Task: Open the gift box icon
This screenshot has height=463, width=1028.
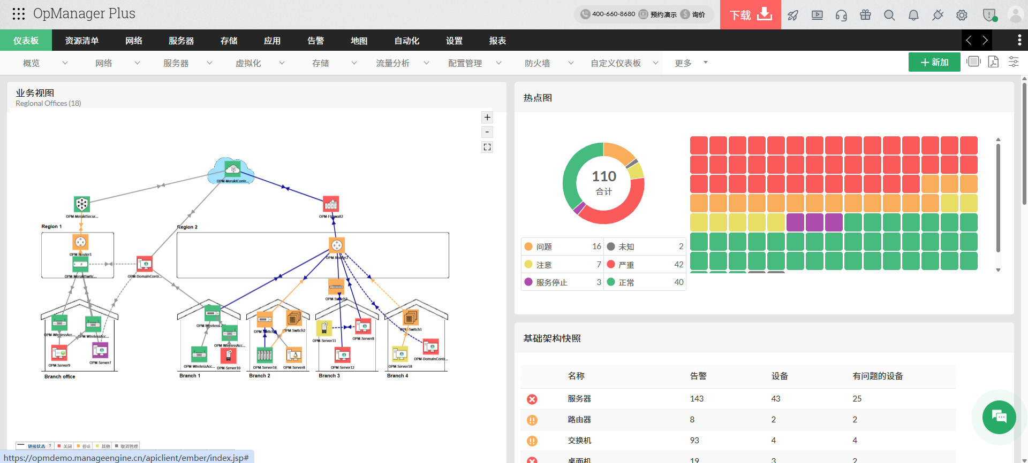Action: pyautogui.click(x=865, y=15)
